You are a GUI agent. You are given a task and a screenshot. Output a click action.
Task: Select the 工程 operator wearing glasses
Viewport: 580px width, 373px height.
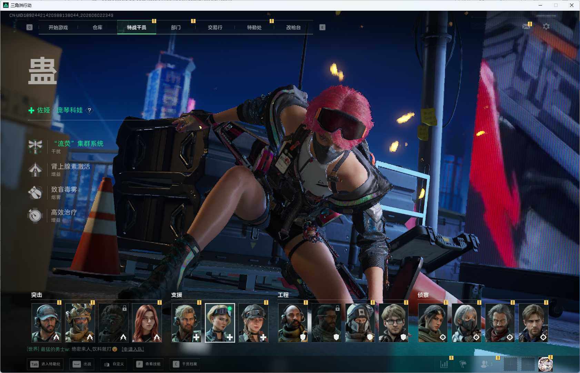393,323
